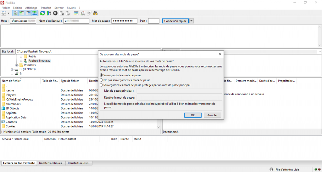Click the Port input field
The width and height of the screenshot is (322, 172).
[x=154, y=21]
